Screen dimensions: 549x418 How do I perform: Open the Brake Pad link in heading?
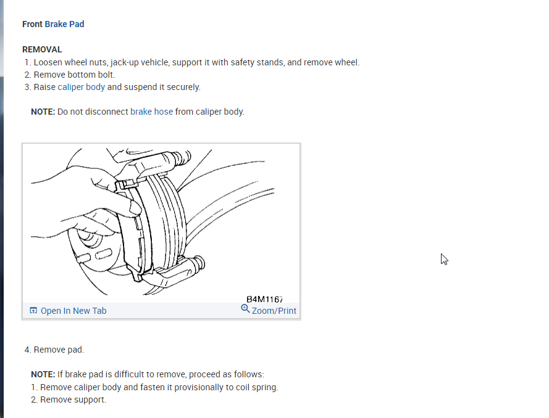(64, 24)
